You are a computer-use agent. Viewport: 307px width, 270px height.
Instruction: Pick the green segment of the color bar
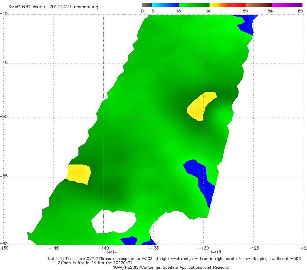point(194,5)
